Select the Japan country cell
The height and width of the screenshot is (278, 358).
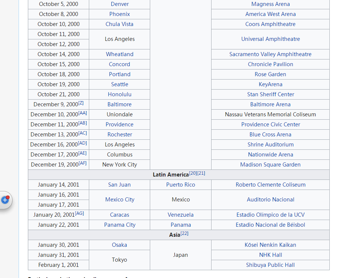(181, 255)
